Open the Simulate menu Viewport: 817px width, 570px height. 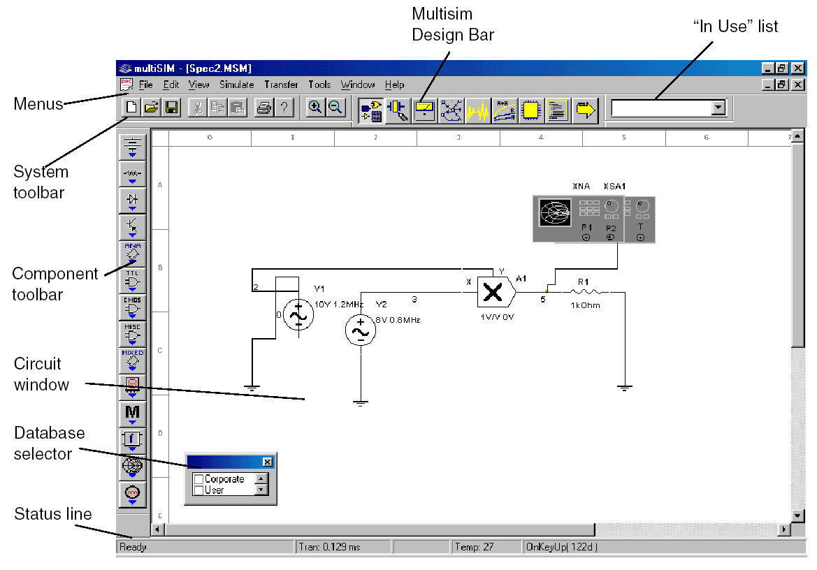(x=236, y=85)
